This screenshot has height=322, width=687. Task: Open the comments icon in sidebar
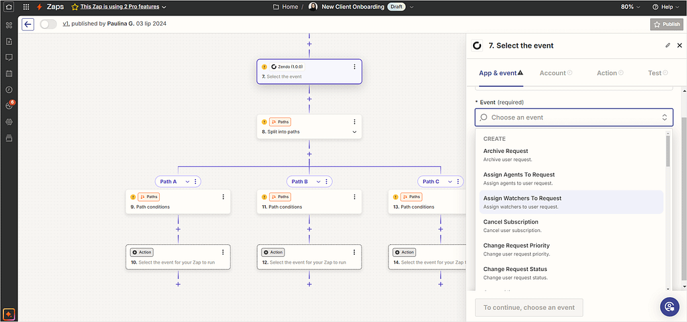click(9, 58)
